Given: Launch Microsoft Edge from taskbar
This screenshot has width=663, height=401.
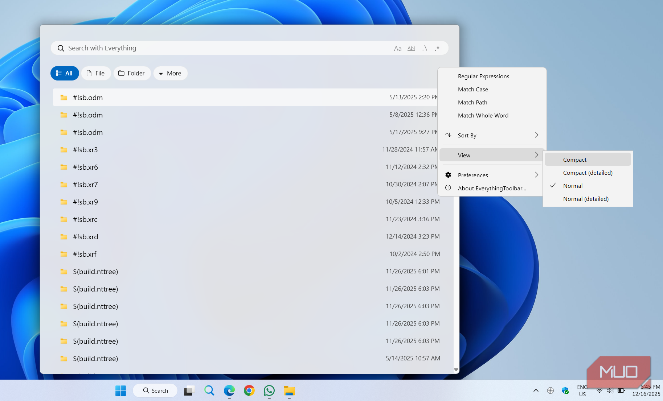Looking at the screenshot, I should 229,390.
